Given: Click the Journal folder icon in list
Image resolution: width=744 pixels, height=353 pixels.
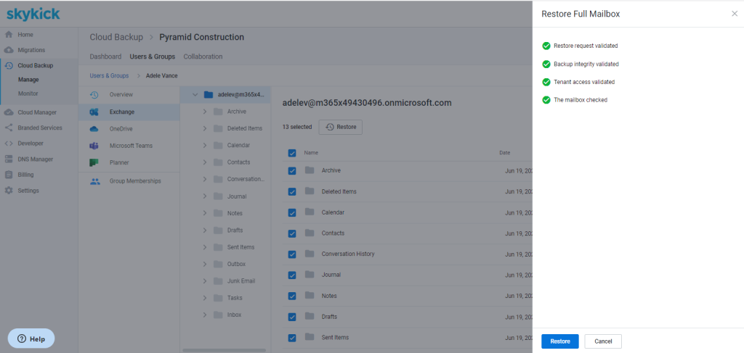Looking at the screenshot, I should [310, 275].
